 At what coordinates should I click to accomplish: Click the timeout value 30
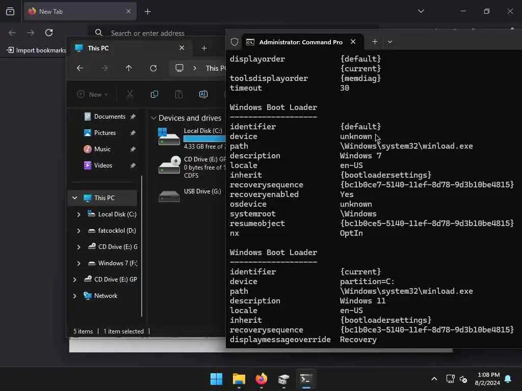tap(345, 88)
